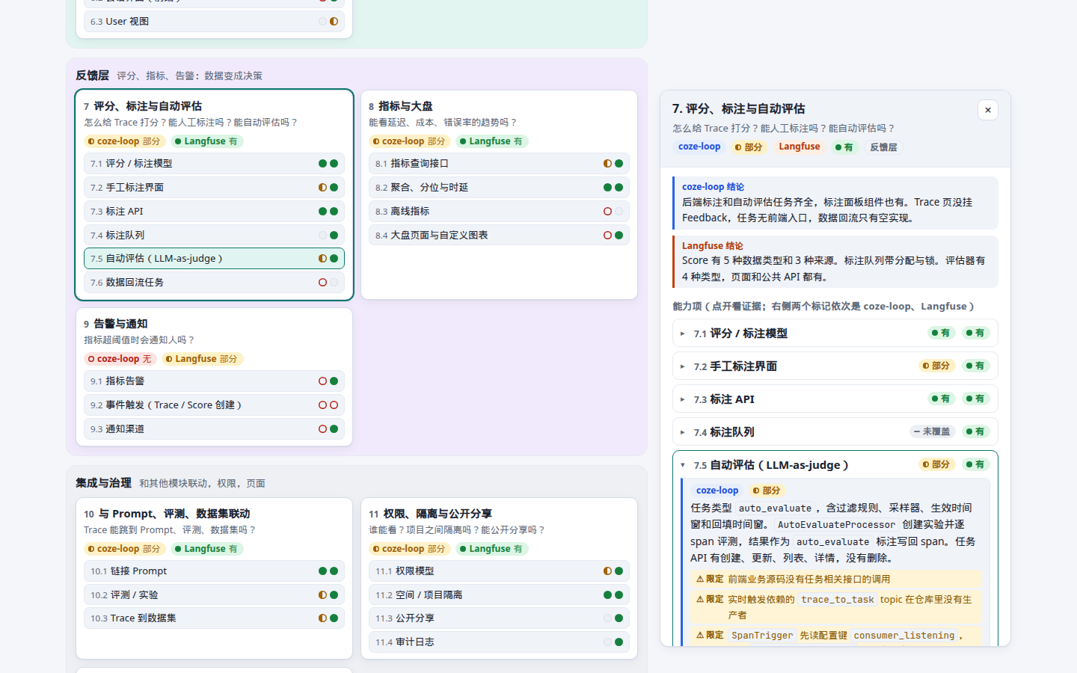This screenshot has height=673, width=1077.
Task: Select the 7.3 标注 API card row
Action: pyautogui.click(x=214, y=212)
